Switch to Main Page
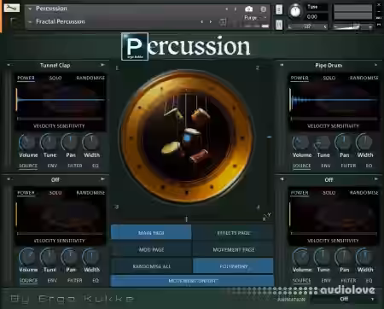The height and width of the screenshot is (309, 384). [151, 232]
